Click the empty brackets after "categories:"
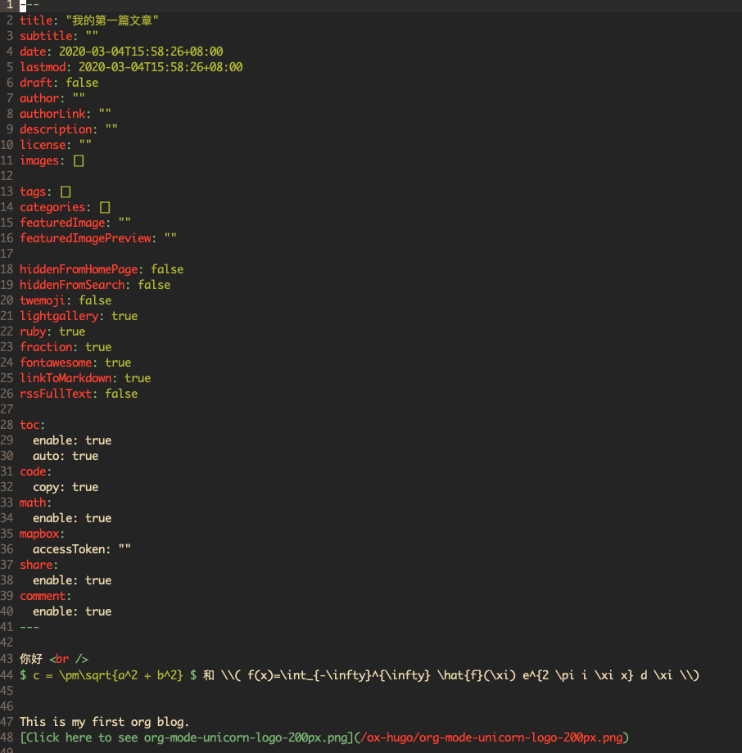This screenshot has width=742, height=753. [105, 207]
